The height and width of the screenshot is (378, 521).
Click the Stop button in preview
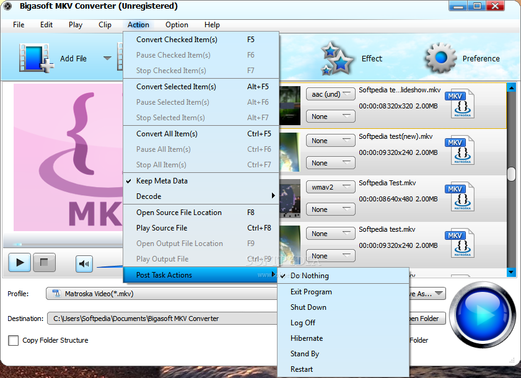[x=44, y=263]
